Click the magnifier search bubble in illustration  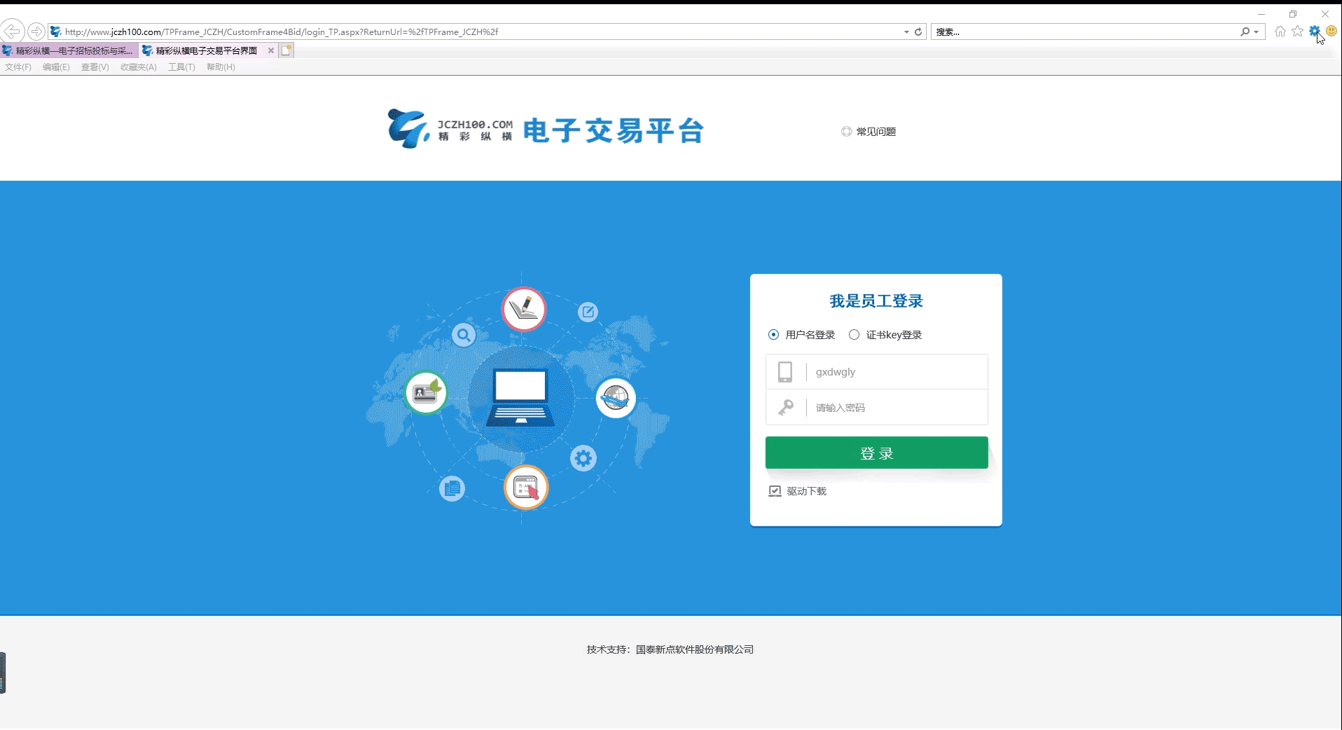(x=464, y=335)
